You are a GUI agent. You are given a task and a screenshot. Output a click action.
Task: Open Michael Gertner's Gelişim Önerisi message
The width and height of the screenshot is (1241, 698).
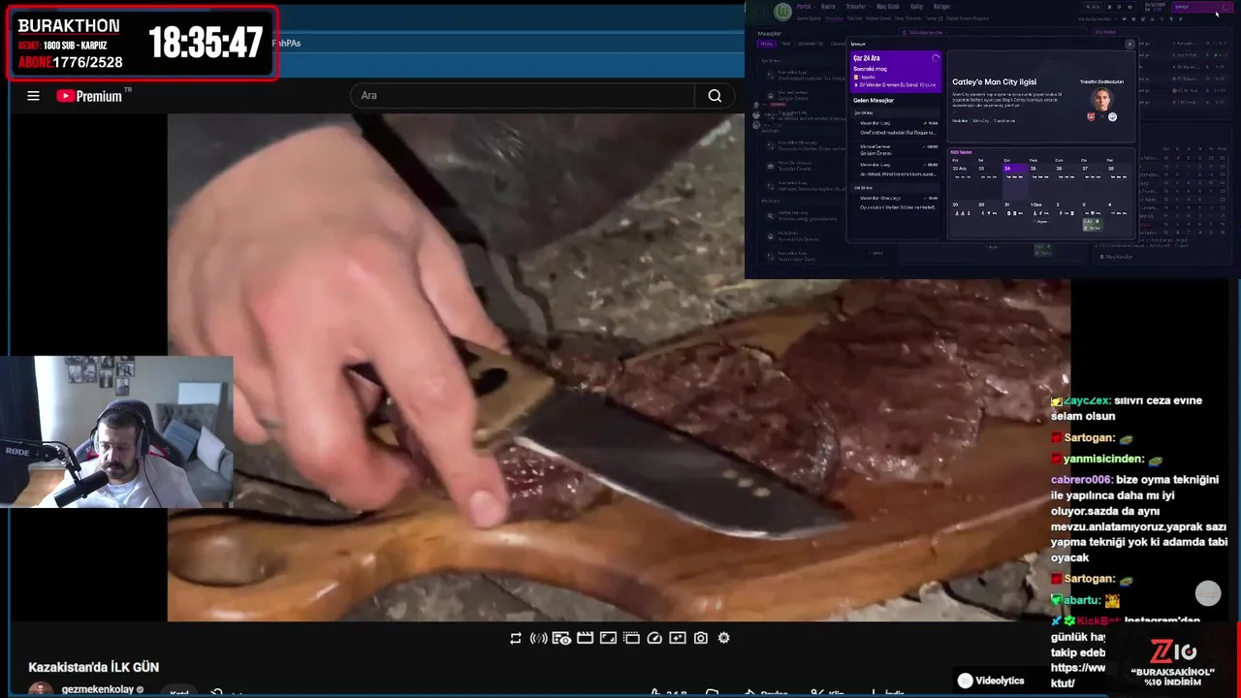899,150
